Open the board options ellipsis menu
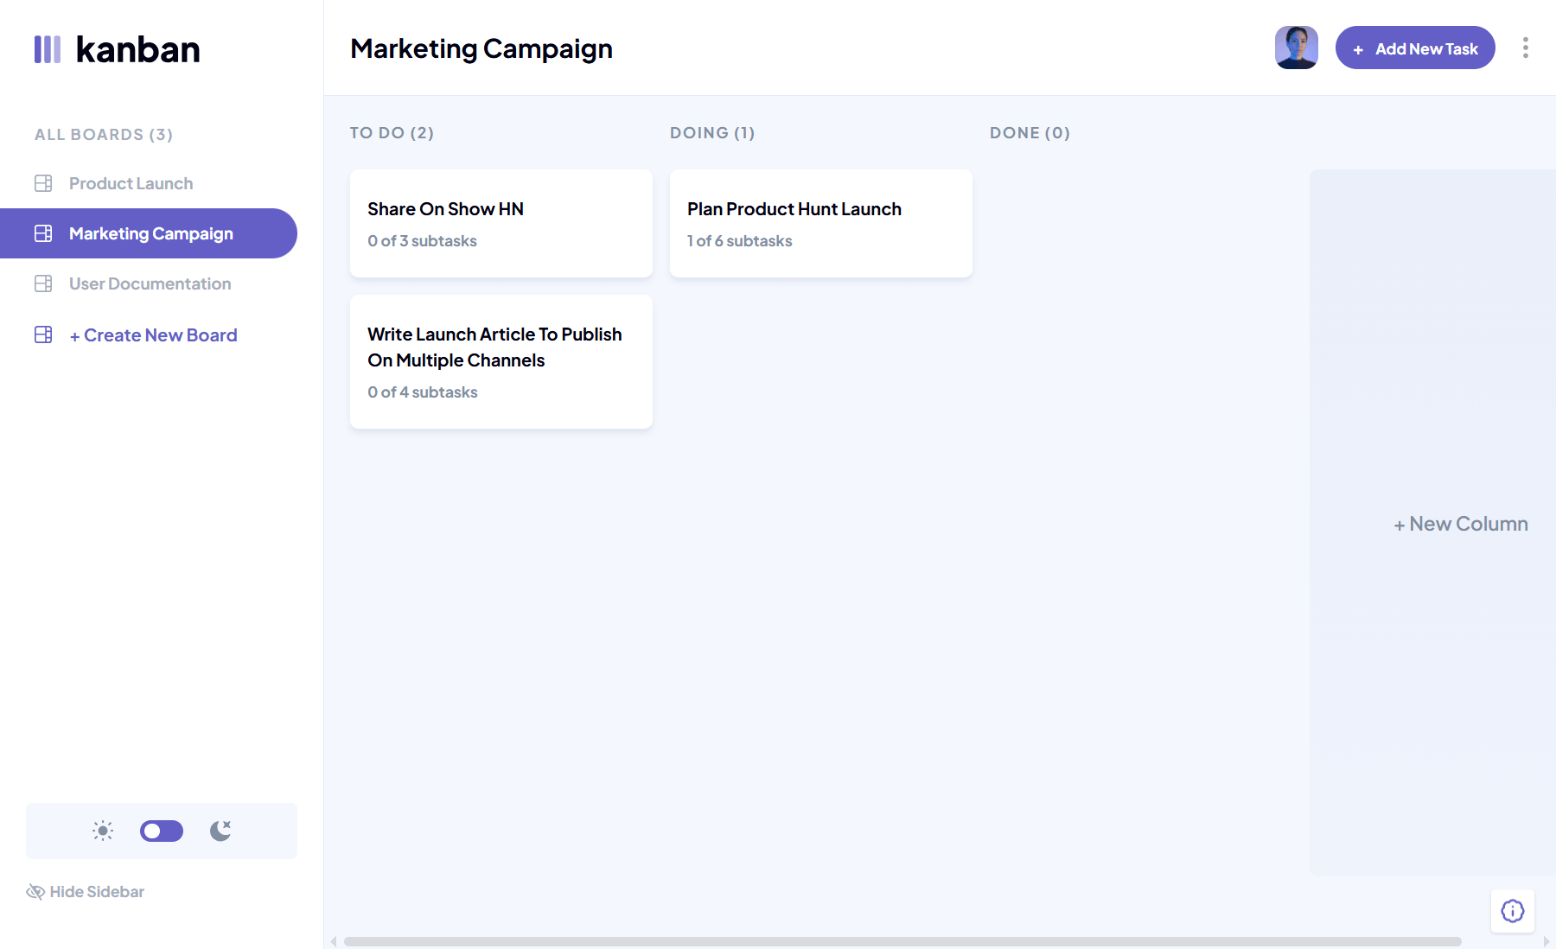Screen dimensions: 1556x949 pyautogui.click(x=1526, y=48)
